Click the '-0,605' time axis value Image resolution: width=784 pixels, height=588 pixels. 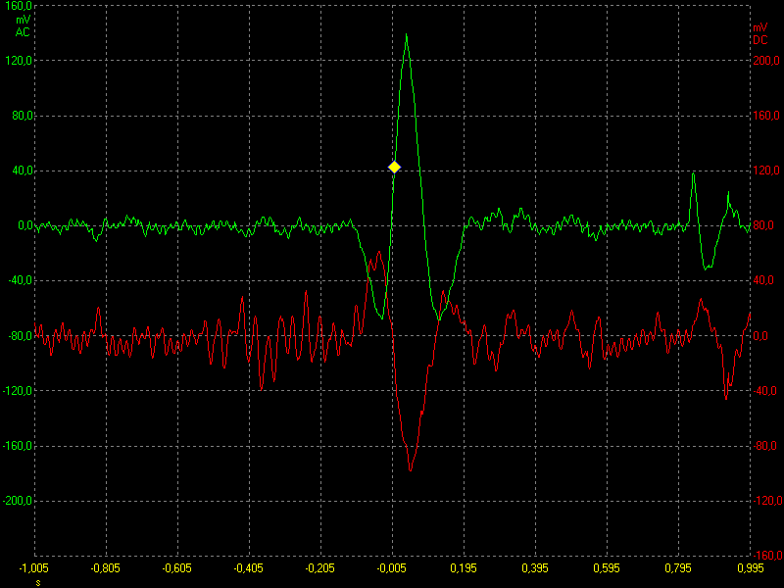(x=177, y=568)
